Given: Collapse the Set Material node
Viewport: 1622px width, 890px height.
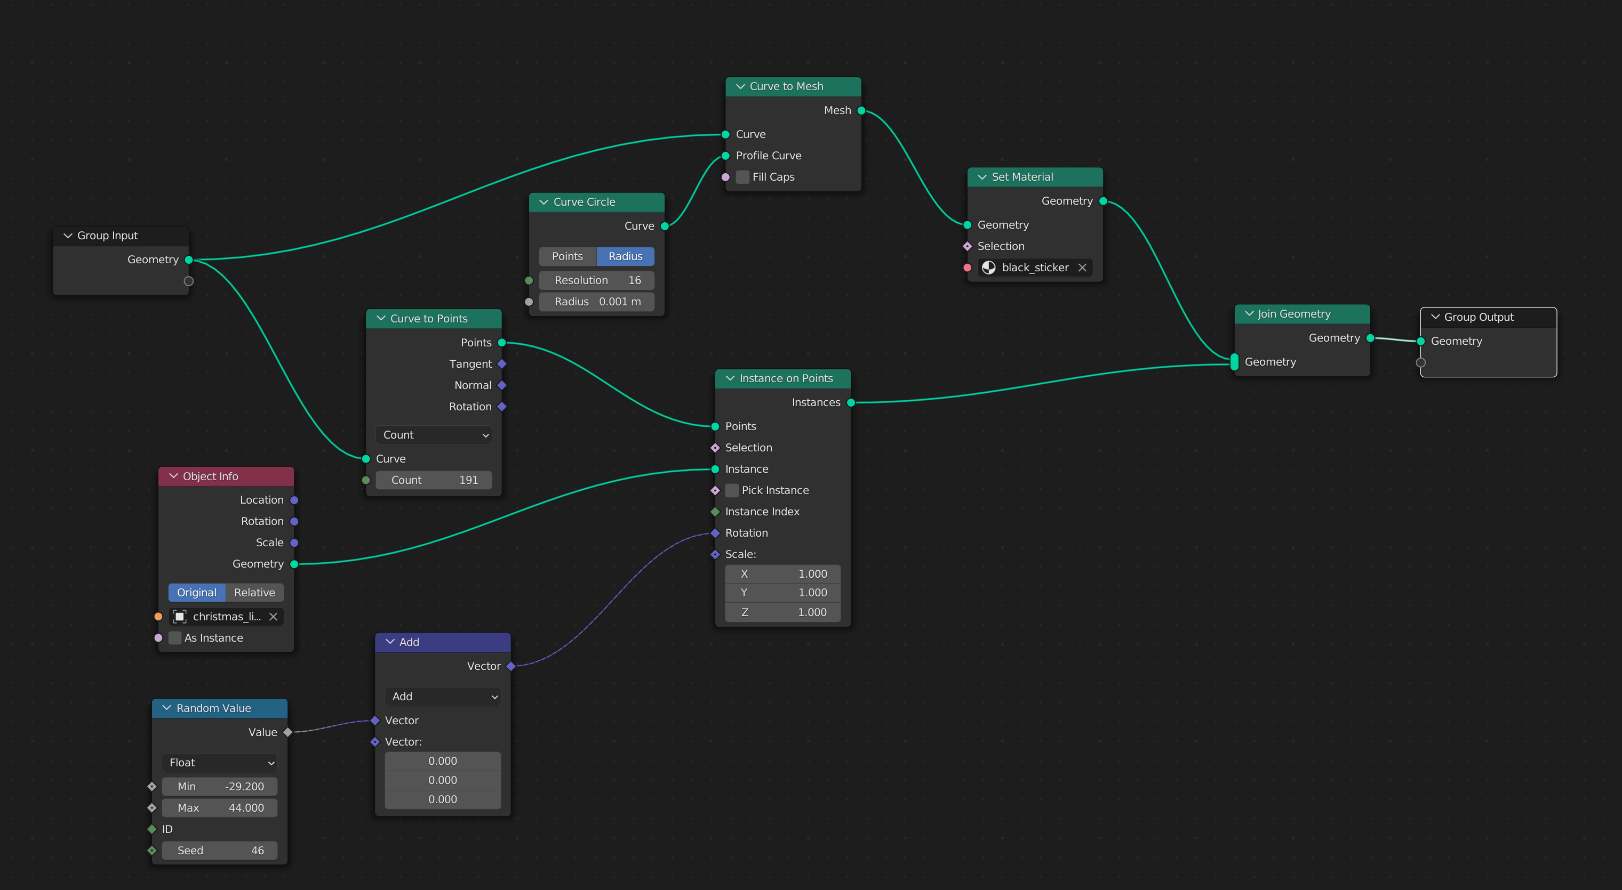Looking at the screenshot, I should (x=982, y=177).
